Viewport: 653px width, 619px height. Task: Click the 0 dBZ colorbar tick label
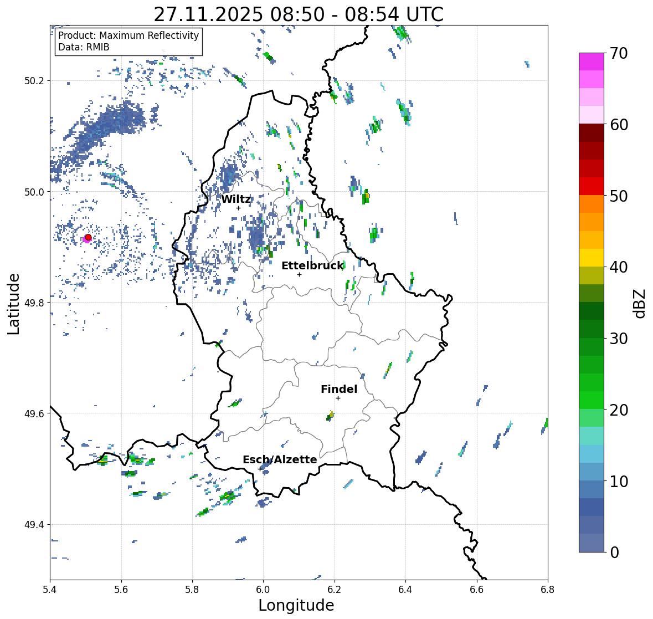614,553
